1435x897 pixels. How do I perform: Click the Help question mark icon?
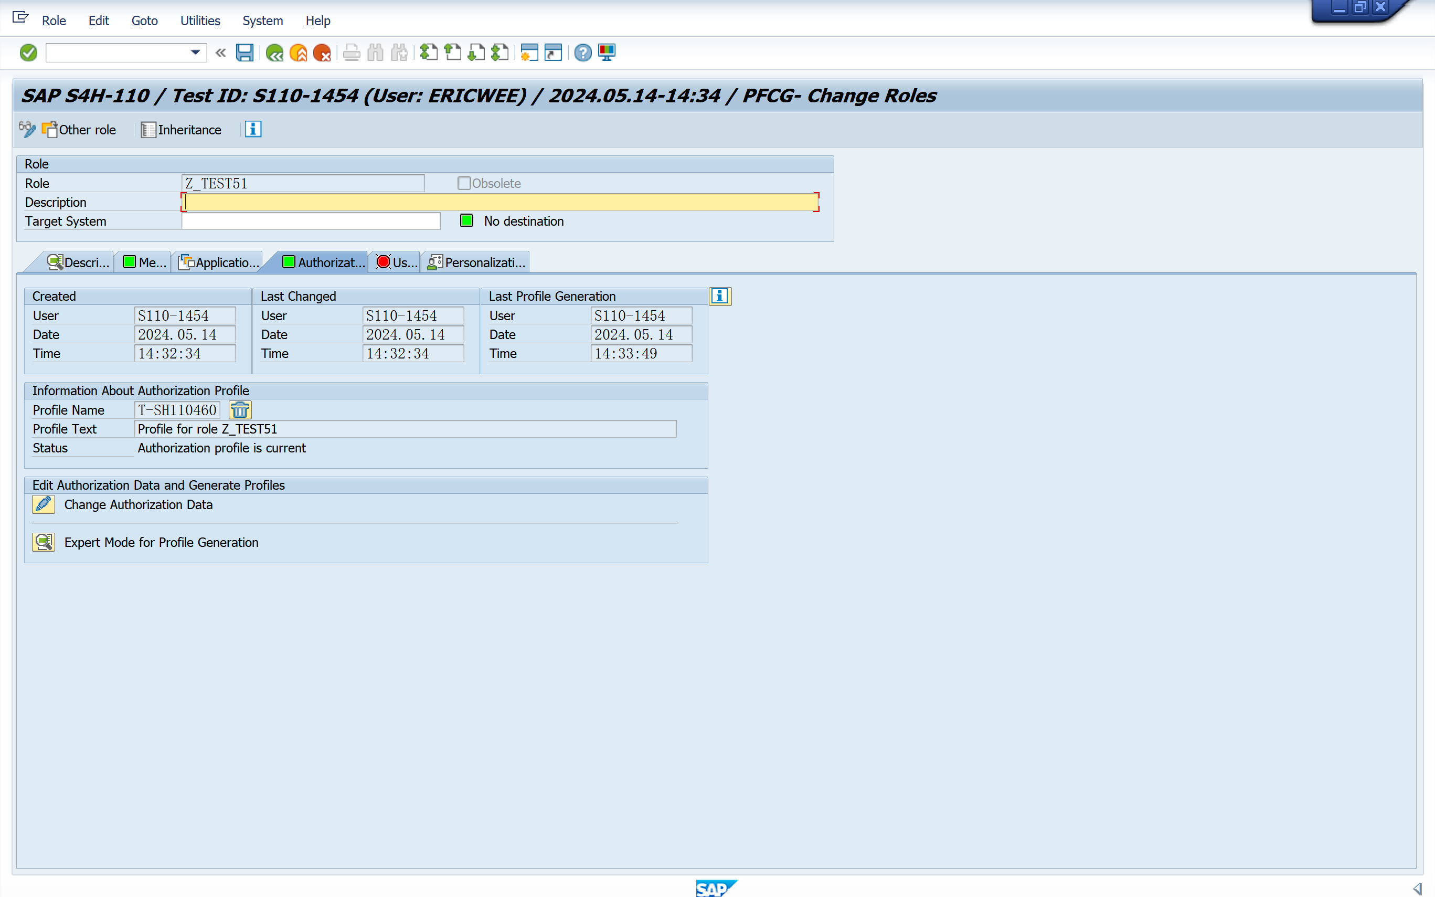582,53
